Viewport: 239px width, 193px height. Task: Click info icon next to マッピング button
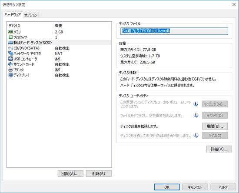coord(196,104)
